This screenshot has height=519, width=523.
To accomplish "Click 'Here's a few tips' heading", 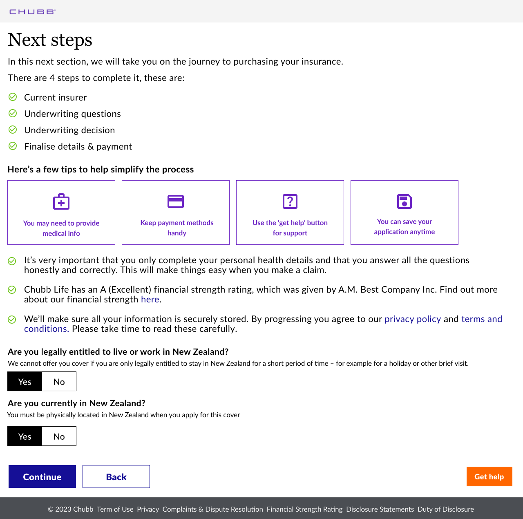I will [x=101, y=169].
